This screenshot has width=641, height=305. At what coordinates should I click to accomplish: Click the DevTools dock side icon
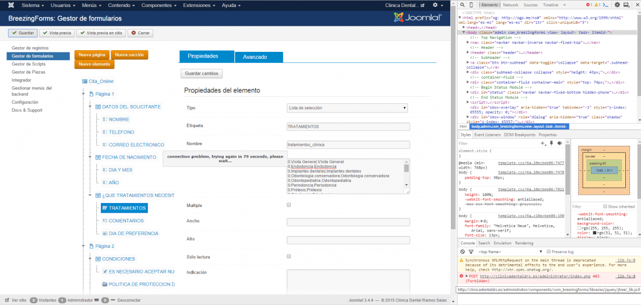626,5
